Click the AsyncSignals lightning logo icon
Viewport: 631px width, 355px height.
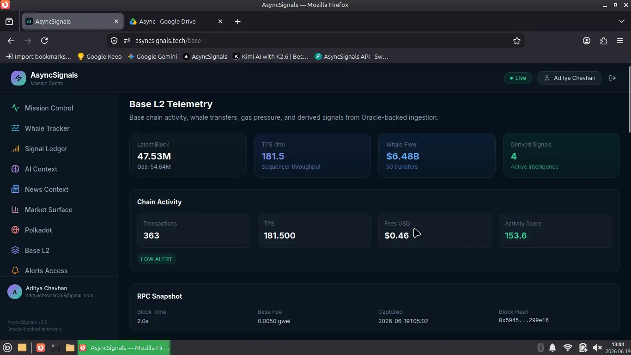[x=18, y=78]
